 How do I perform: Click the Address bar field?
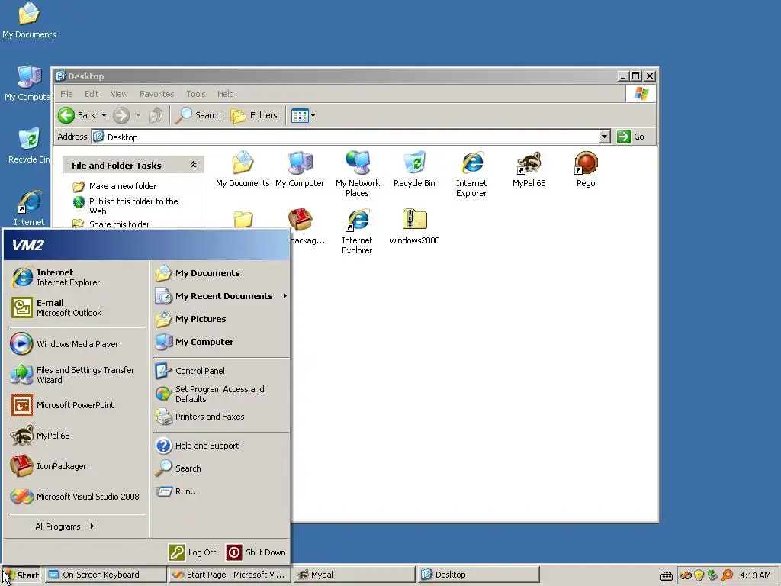[345, 137]
